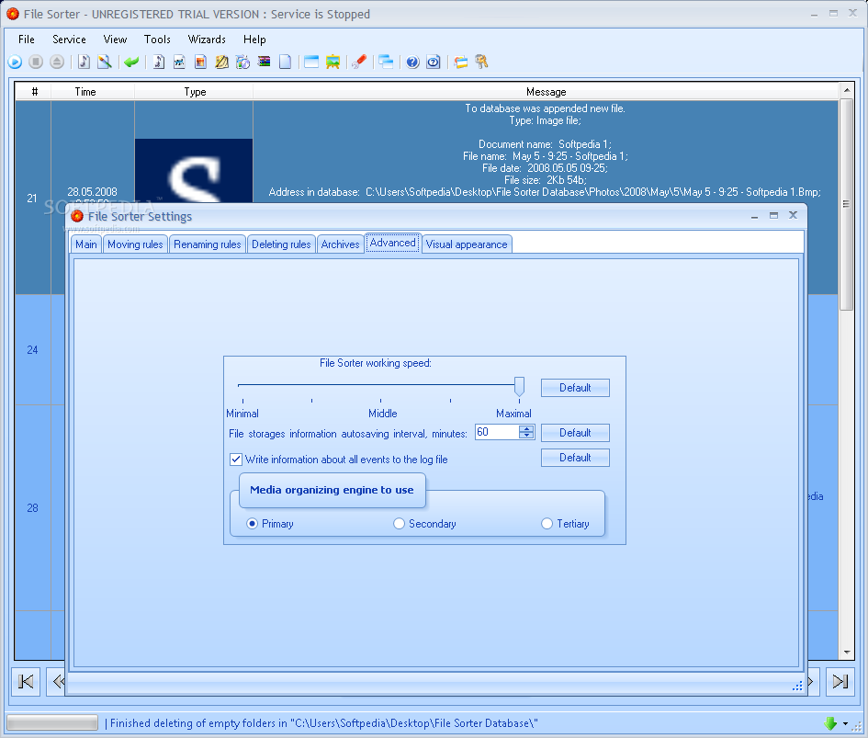Open the Wizards menu
The height and width of the screenshot is (738, 868).
coord(207,40)
